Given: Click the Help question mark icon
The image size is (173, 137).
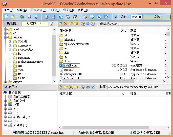Looking at the screenshot, I should pos(99,17).
